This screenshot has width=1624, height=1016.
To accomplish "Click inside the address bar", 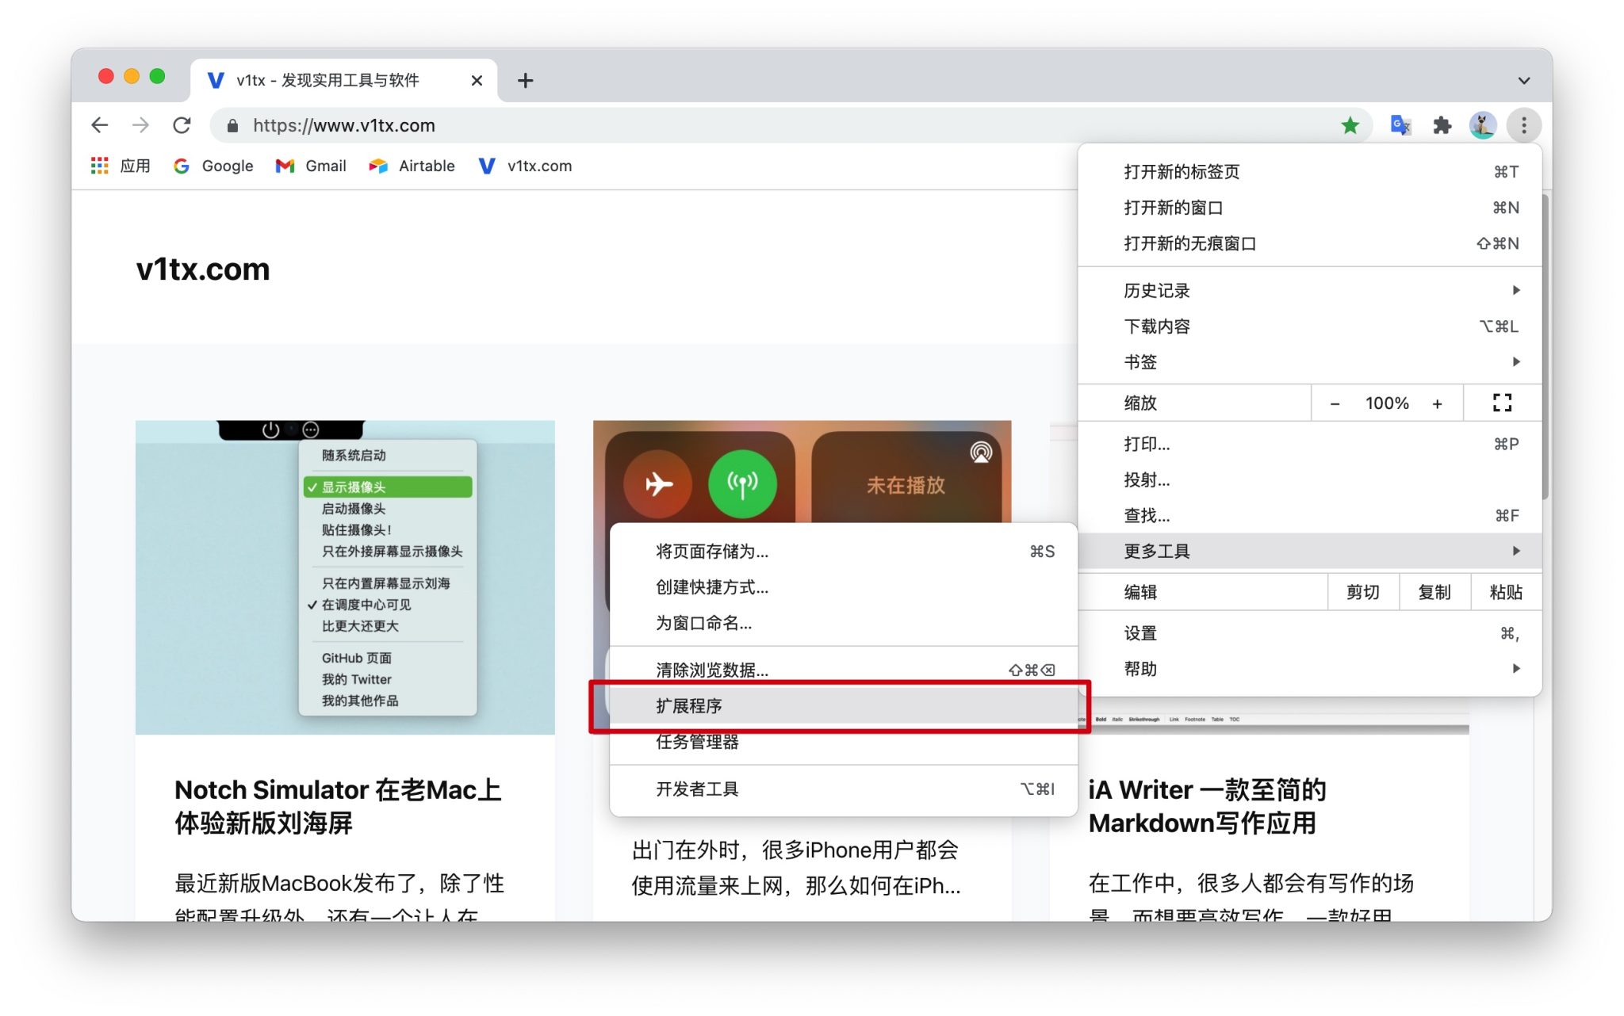I will [555, 125].
